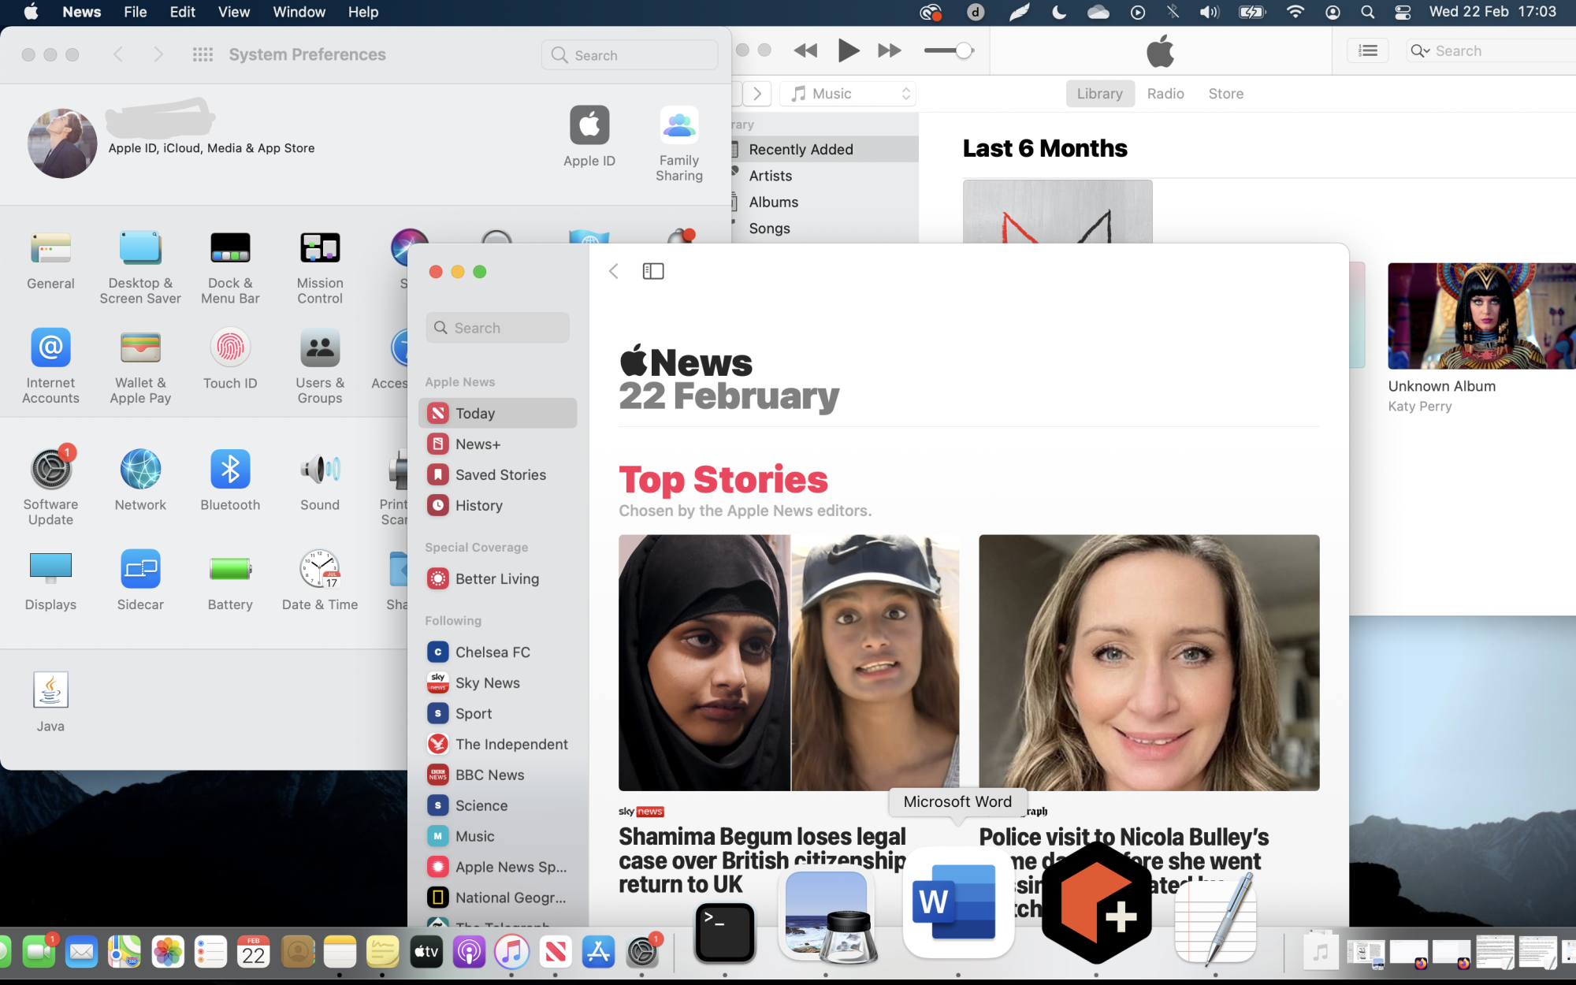Open Software Update preferences
This screenshot has width=1576, height=985.
(50, 470)
